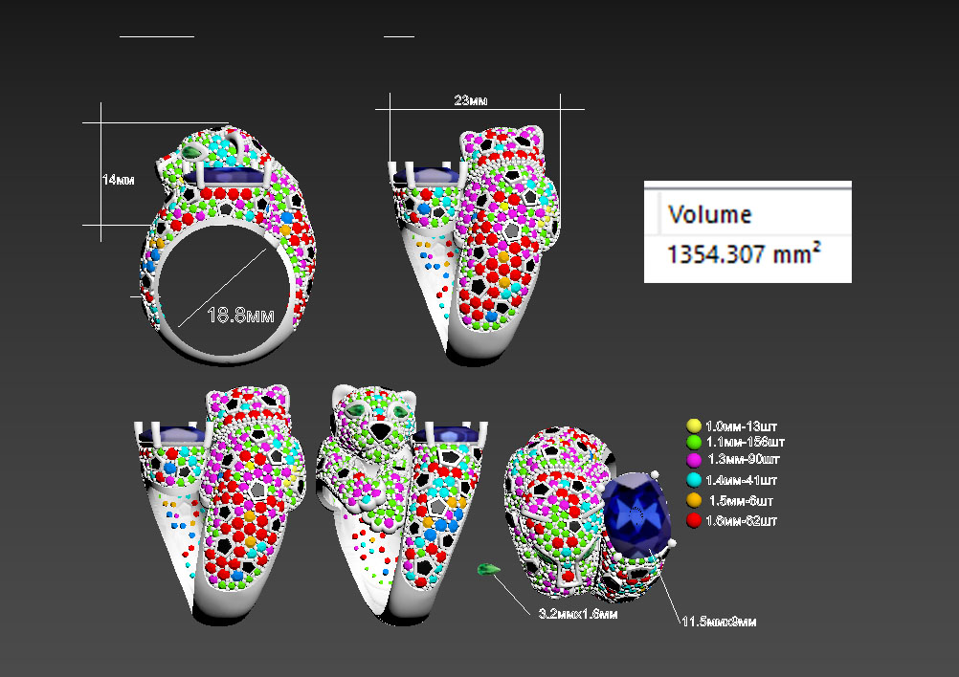Click the 'Volume' heading in white box

point(710,214)
